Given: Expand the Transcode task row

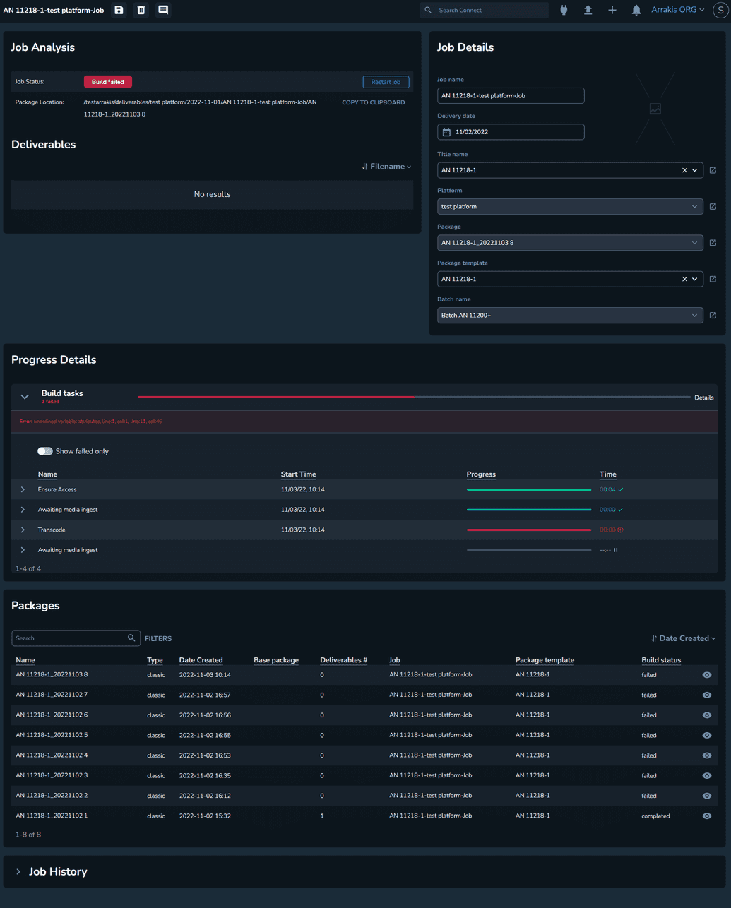Looking at the screenshot, I should click(x=23, y=530).
